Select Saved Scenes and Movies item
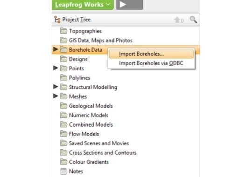 click(99, 143)
